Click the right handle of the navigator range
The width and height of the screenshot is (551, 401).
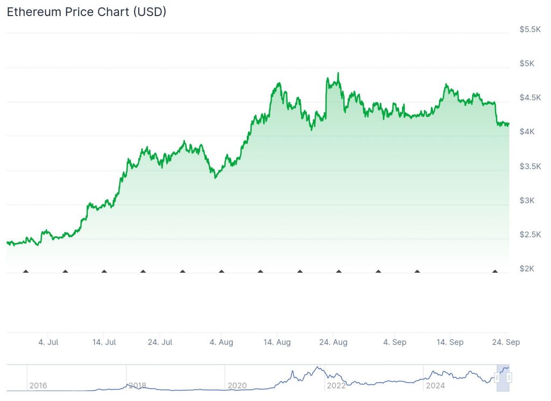(509, 378)
